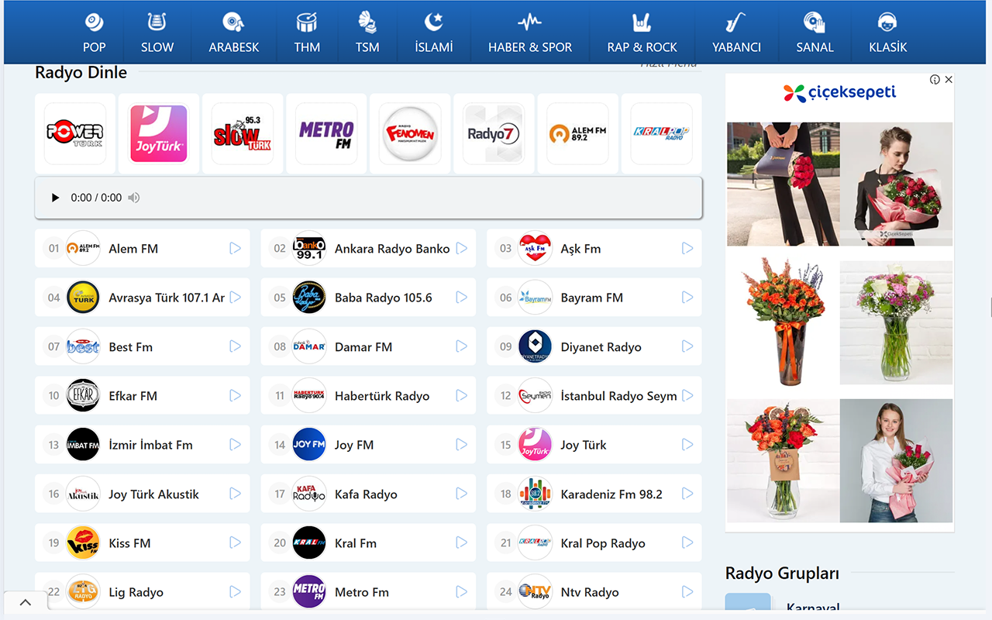Screen dimensions: 992x620
Task: Expand the bottom-left chevron up panel
Action: coord(25,603)
